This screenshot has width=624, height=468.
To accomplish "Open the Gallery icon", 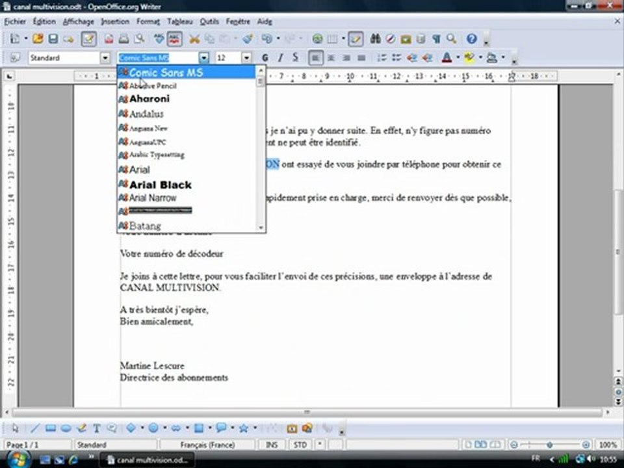I will [406, 38].
